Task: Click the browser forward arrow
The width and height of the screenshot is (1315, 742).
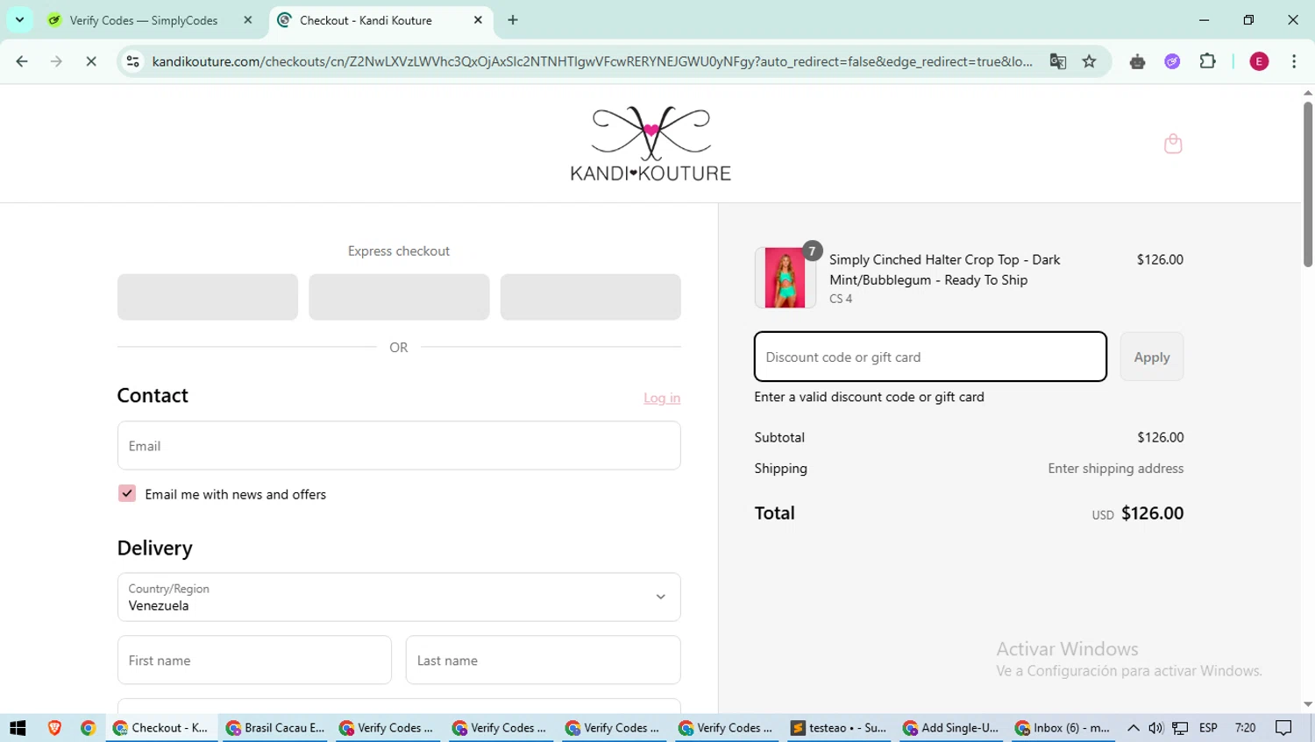Action: [56, 61]
